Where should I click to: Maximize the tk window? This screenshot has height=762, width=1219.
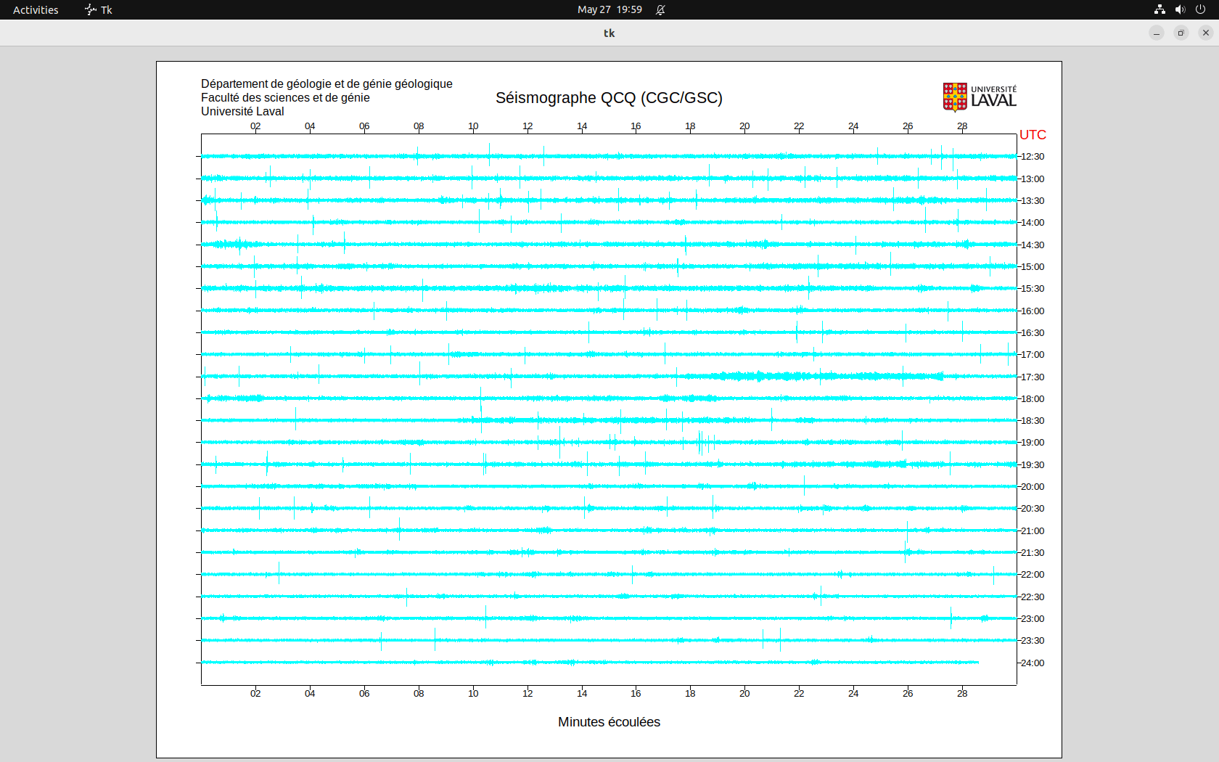[1181, 33]
